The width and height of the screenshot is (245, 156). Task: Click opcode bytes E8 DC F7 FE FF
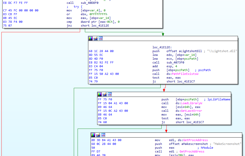coord(15,3)
